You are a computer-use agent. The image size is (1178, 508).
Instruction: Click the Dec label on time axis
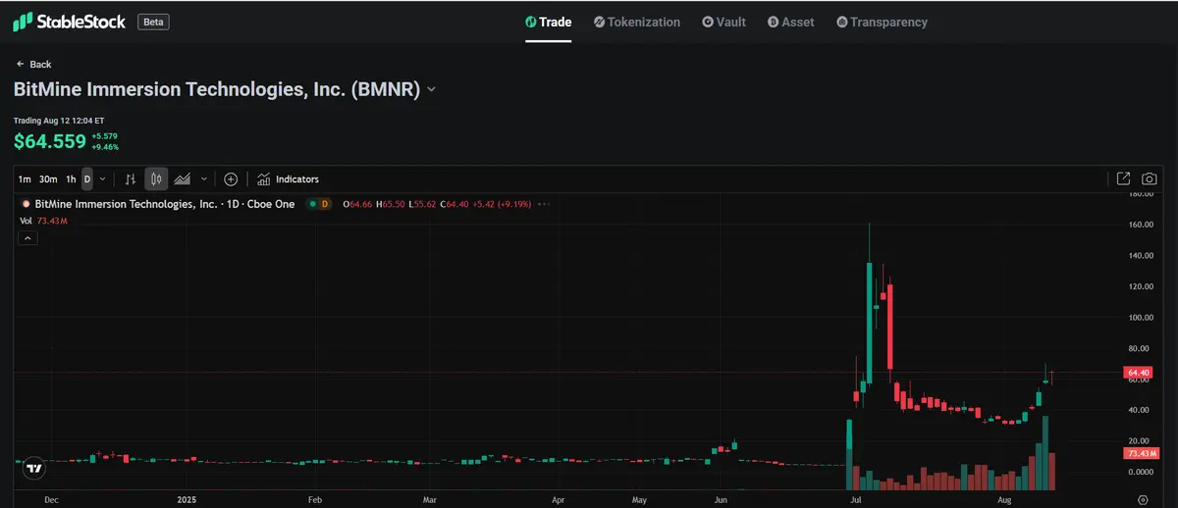[x=51, y=499]
